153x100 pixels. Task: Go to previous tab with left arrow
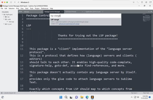pyautogui.click(x=20, y=12)
